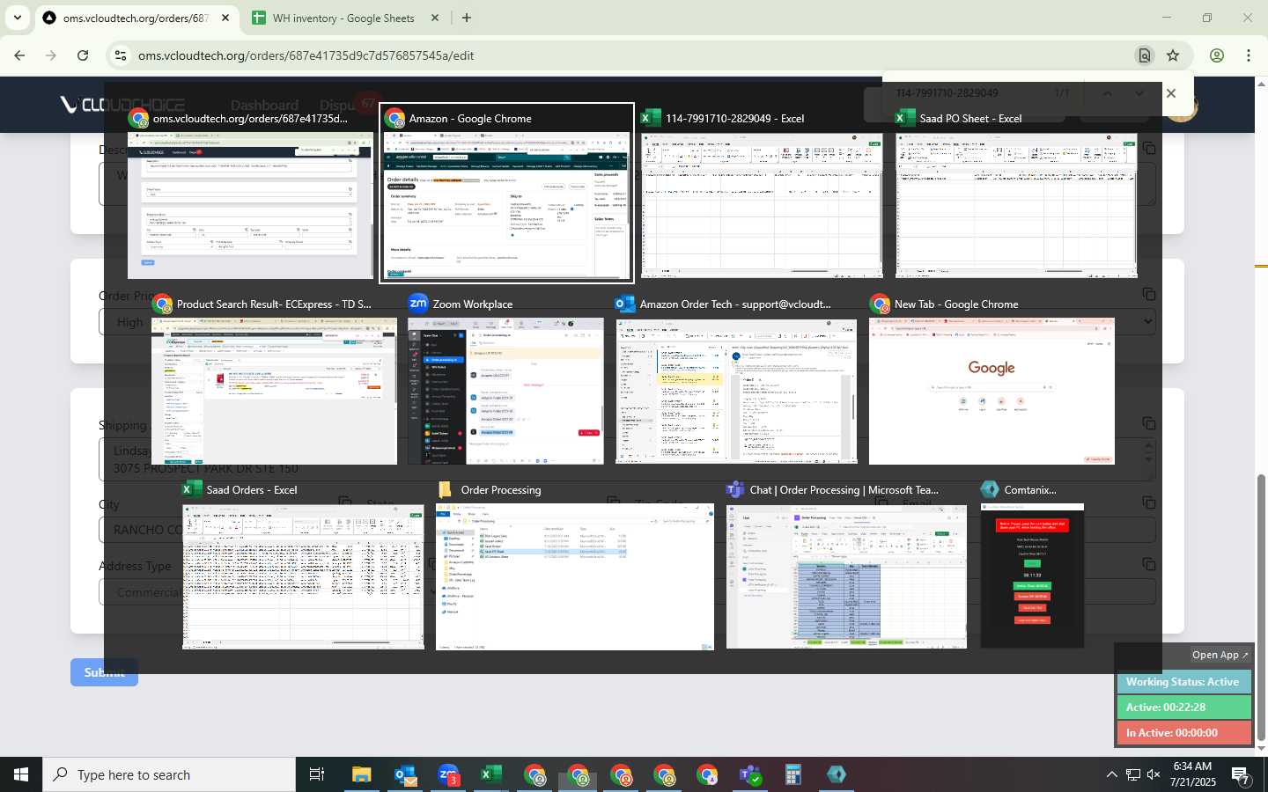Click the page vertical scrollbar thumb
This screenshot has height=792, width=1268.
tap(1261, 607)
